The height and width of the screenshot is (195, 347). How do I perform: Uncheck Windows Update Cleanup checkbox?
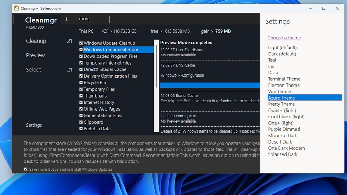[81, 43]
